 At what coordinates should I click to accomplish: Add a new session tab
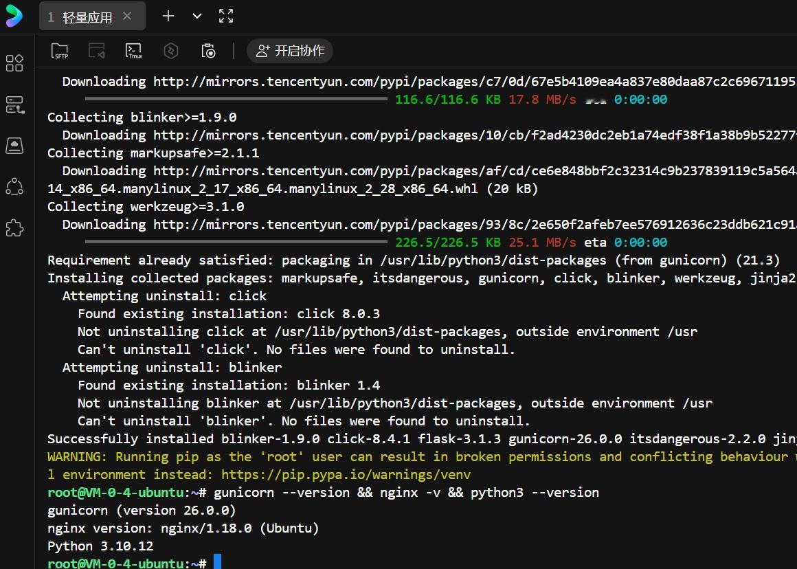click(168, 16)
